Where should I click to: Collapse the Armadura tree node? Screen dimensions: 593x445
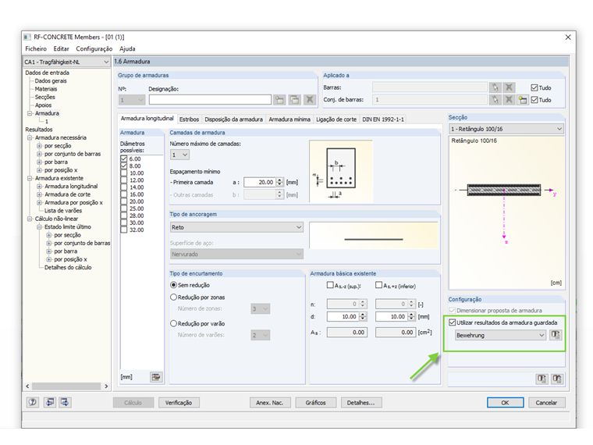coord(30,113)
